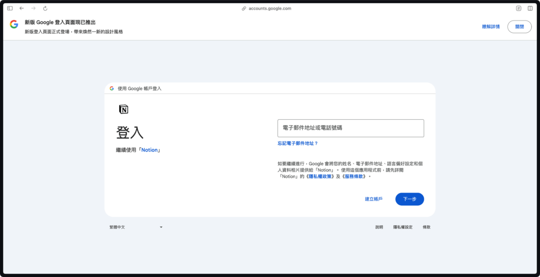Click the split view icon at top right
This screenshot has width=540, height=277.
tap(530, 8)
